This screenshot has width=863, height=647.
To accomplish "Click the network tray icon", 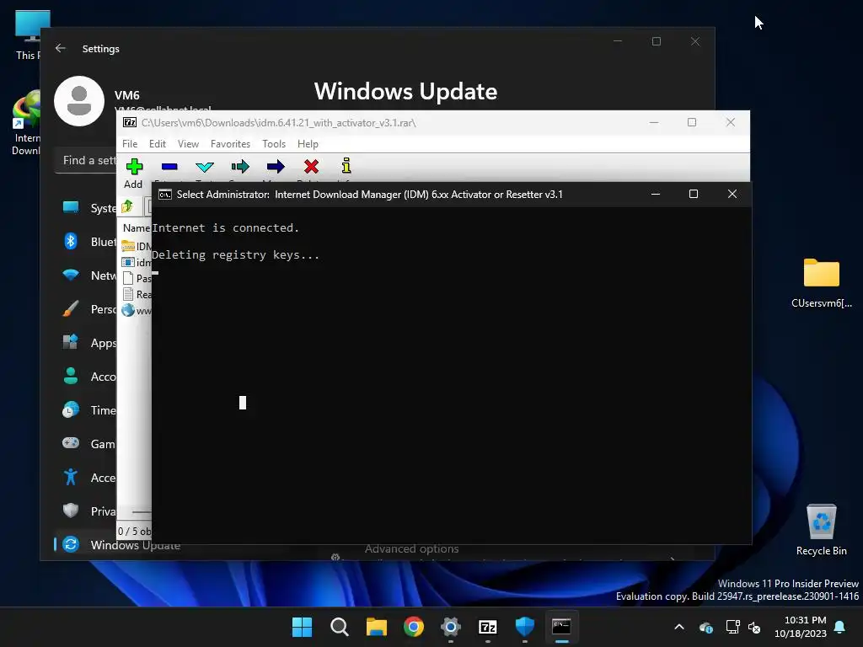I will tap(732, 627).
